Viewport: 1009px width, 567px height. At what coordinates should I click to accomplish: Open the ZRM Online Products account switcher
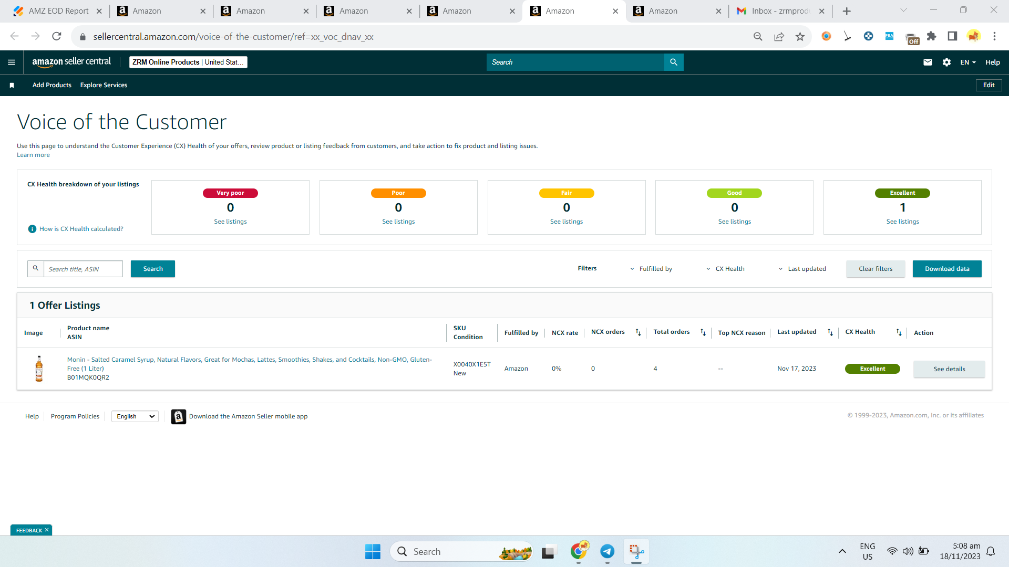click(188, 62)
